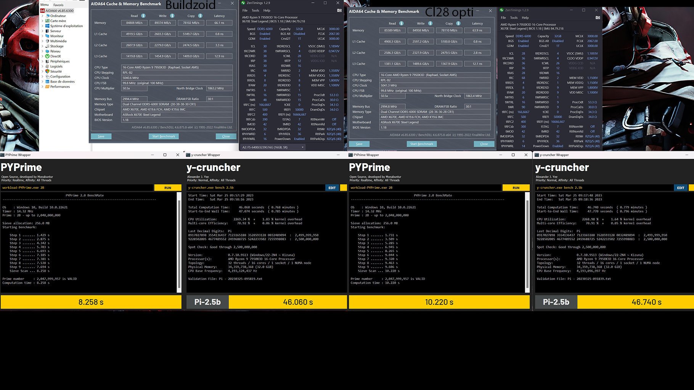
Task: Open Tools menu in right ZenTimings window
Action: (x=514, y=18)
